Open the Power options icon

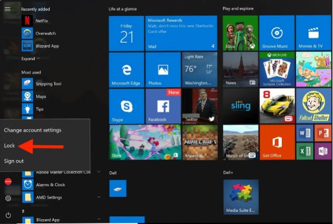coord(8,215)
